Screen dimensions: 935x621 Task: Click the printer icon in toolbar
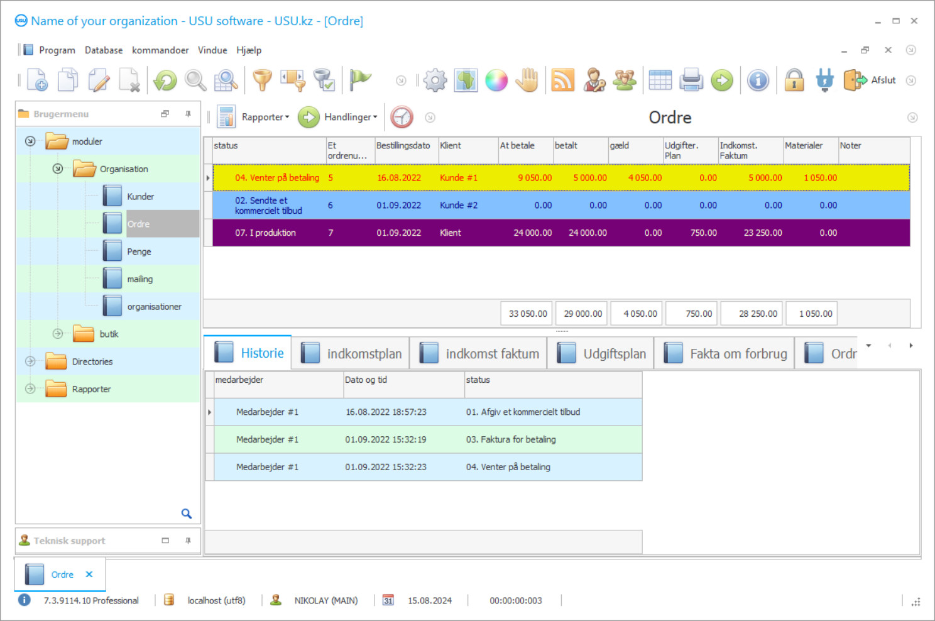point(691,80)
